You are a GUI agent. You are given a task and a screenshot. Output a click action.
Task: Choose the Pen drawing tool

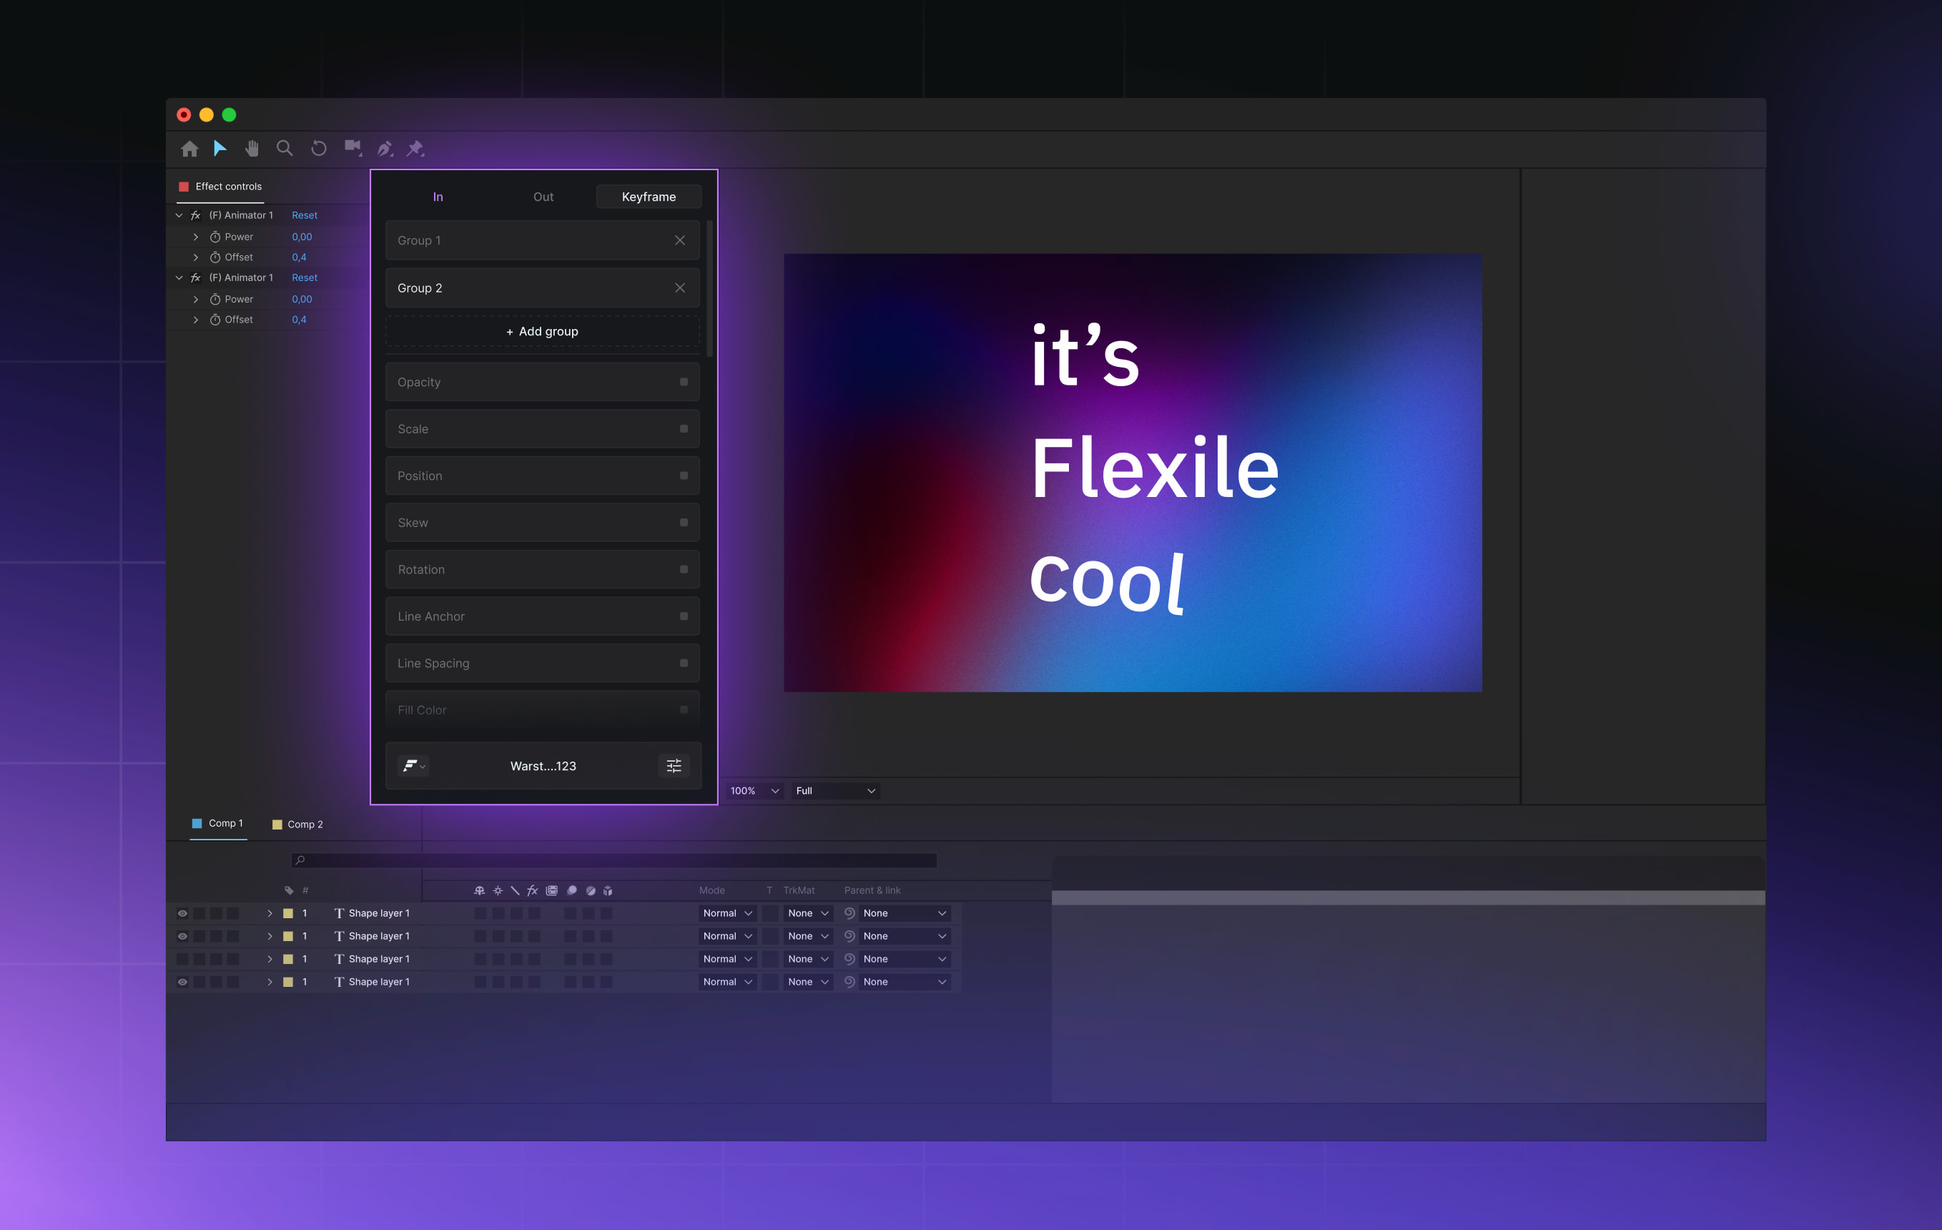point(385,149)
